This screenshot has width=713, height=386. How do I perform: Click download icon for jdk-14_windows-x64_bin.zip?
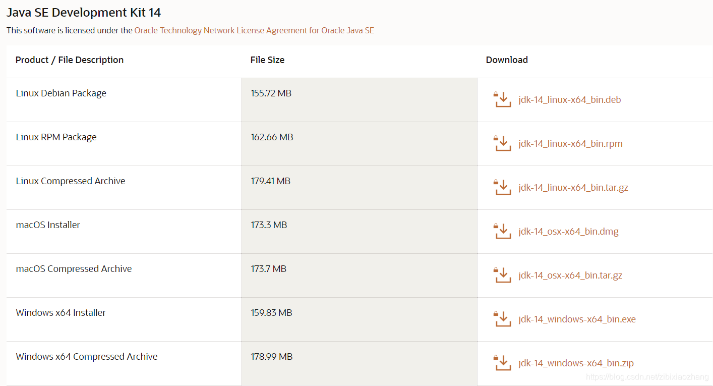point(502,363)
